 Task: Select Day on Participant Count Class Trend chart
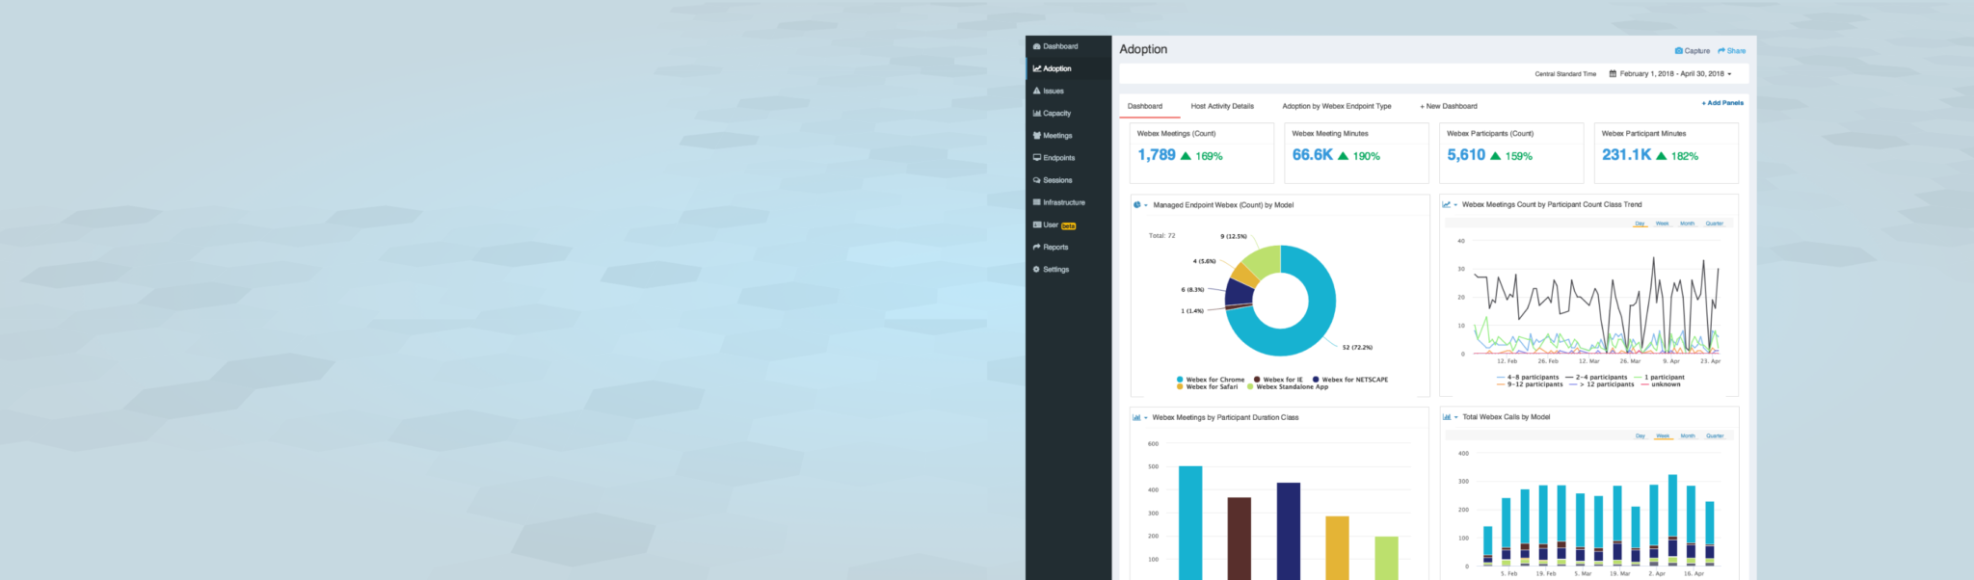[1640, 224]
